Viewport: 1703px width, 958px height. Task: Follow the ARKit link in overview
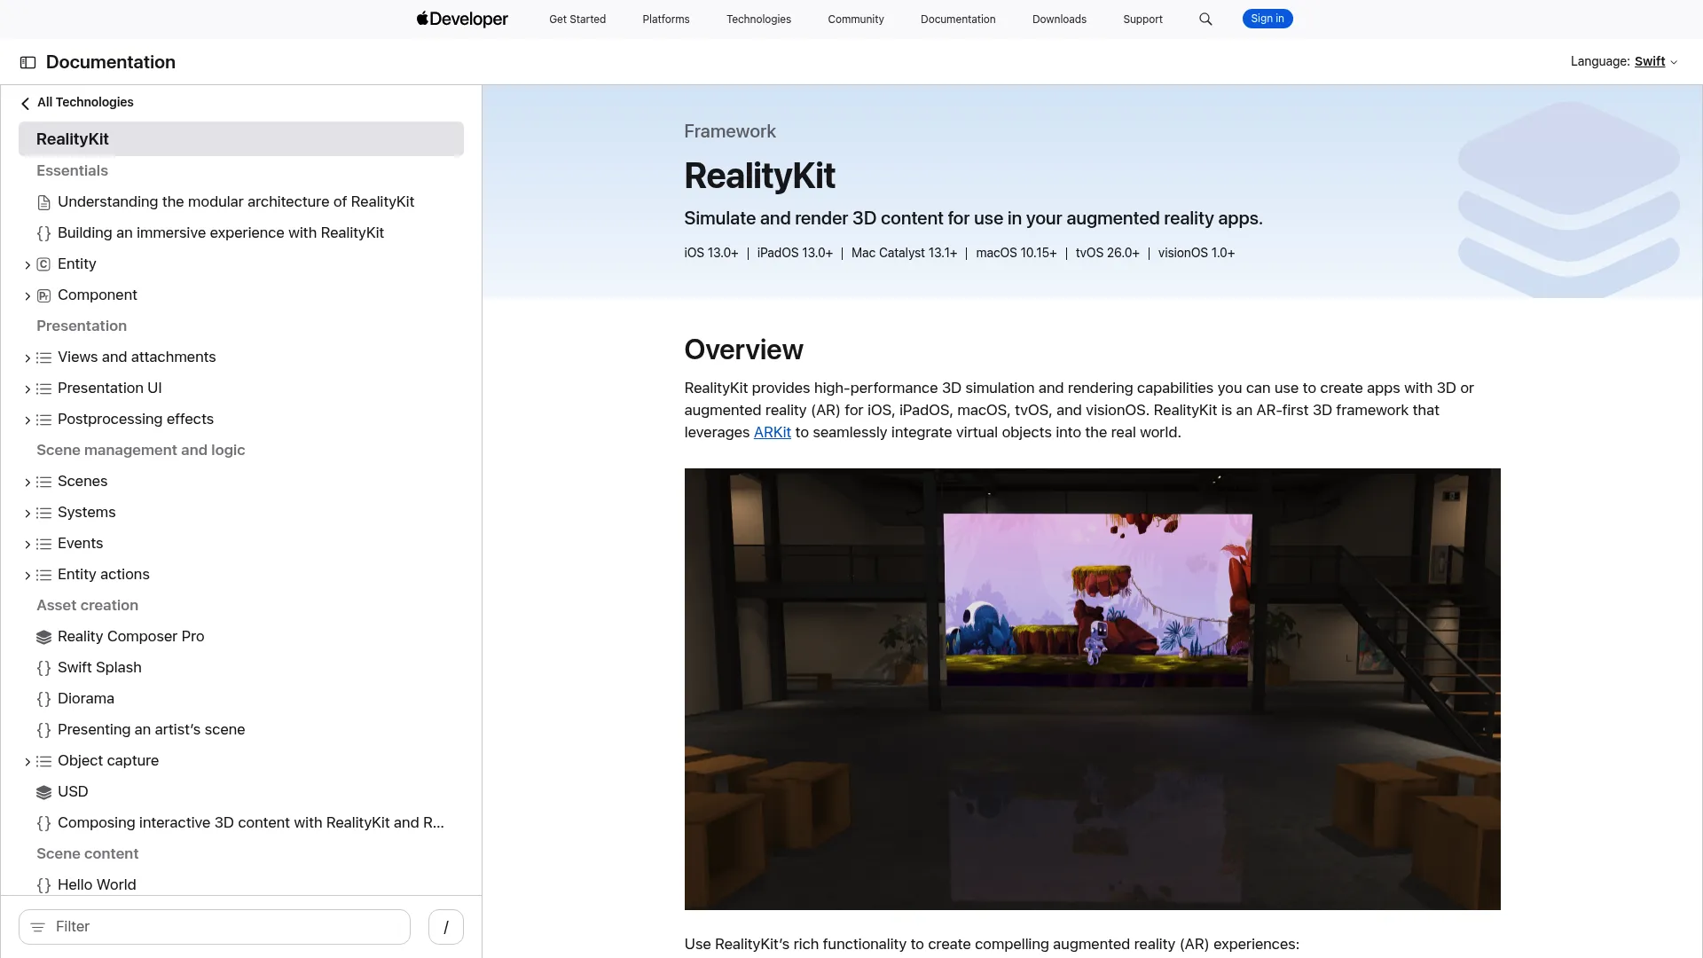coord(773,433)
